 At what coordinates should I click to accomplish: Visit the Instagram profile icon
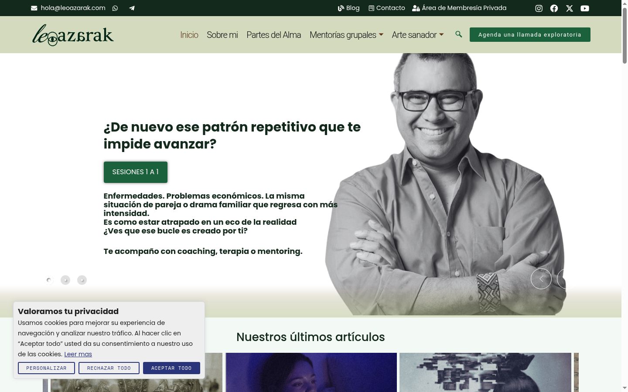pyautogui.click(x=539, y=8)
